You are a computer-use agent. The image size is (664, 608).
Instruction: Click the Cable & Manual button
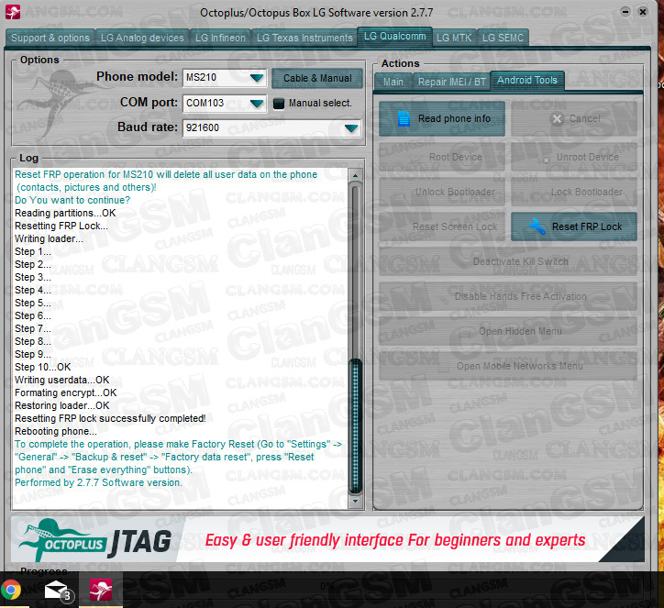click(317, 78)
